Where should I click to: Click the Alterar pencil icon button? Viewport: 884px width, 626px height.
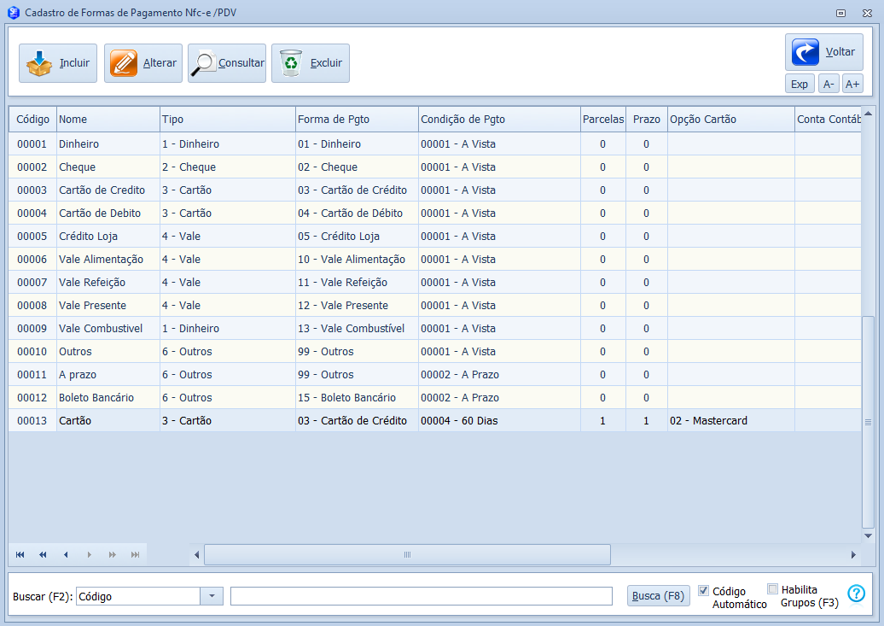pos(143,63)
